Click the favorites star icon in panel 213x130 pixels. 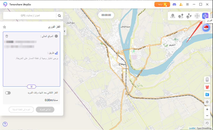(x=4, y=27)
